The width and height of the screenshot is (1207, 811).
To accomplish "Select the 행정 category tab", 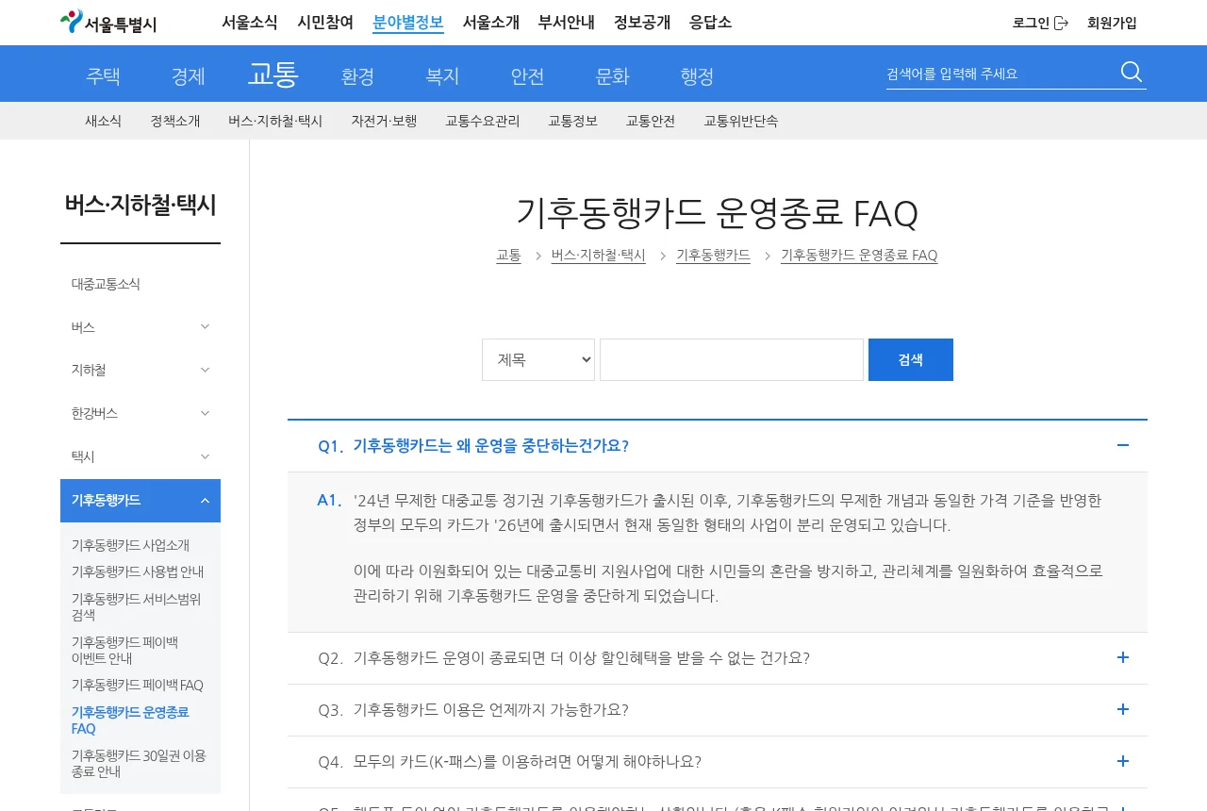I will (697, 76).
